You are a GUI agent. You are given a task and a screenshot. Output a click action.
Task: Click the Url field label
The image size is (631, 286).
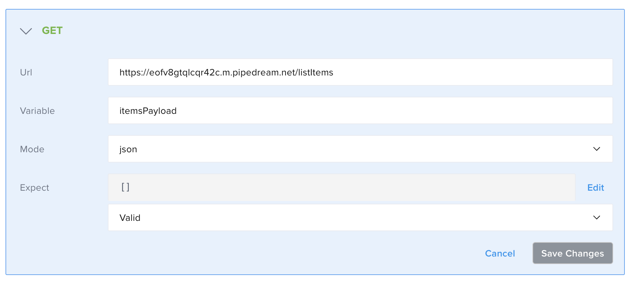[26, 72]
